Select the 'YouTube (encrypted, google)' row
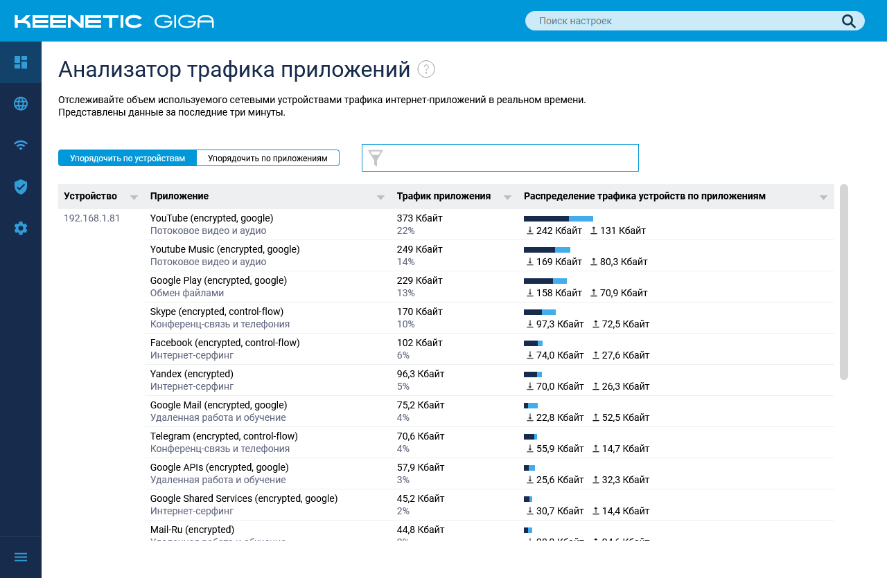The image size is (887, 578). pos(489,224)
